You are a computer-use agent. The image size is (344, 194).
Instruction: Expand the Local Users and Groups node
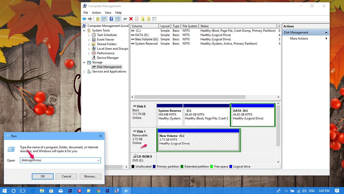click(89, 48)
